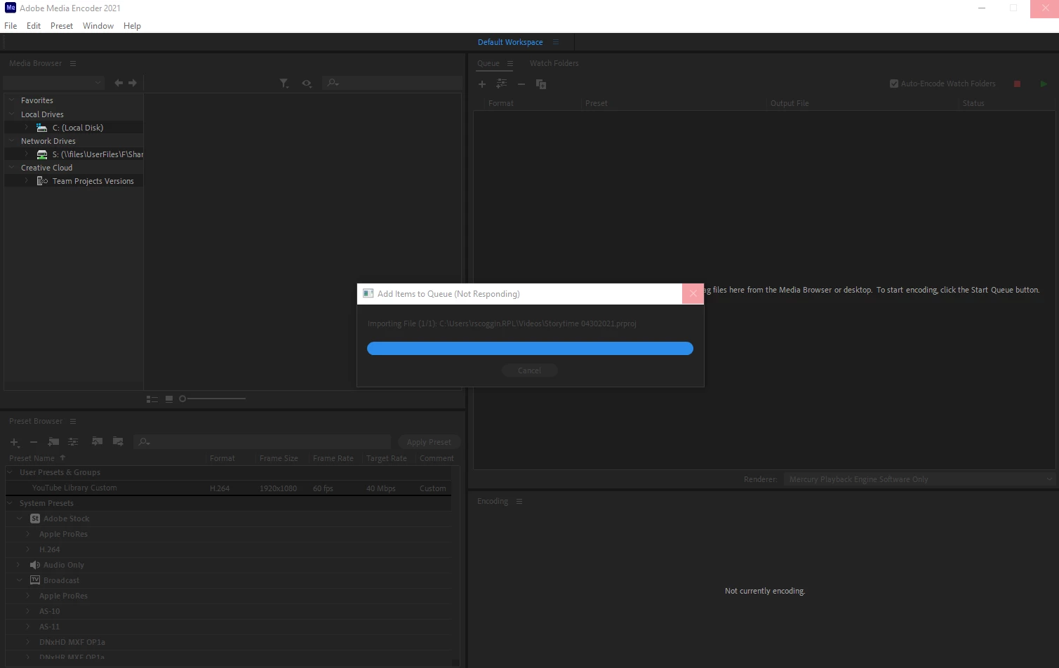
Task: Create new preset group folder icon
Action: pyautogui.click(x=53, y=442)
